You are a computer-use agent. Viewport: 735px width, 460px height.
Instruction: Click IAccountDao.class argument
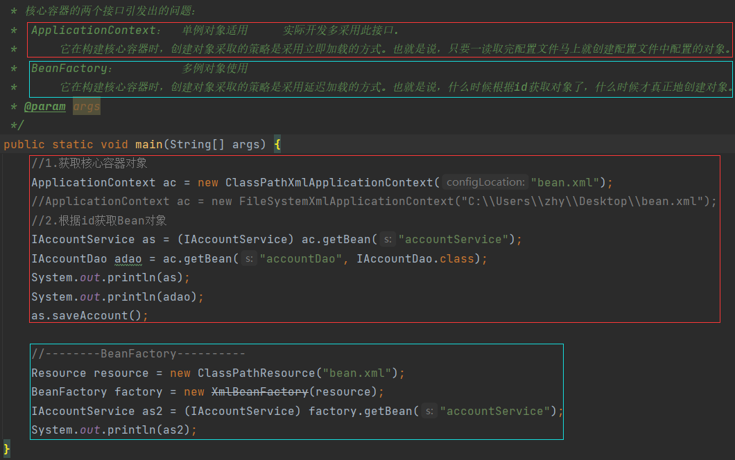pos(415,258)
